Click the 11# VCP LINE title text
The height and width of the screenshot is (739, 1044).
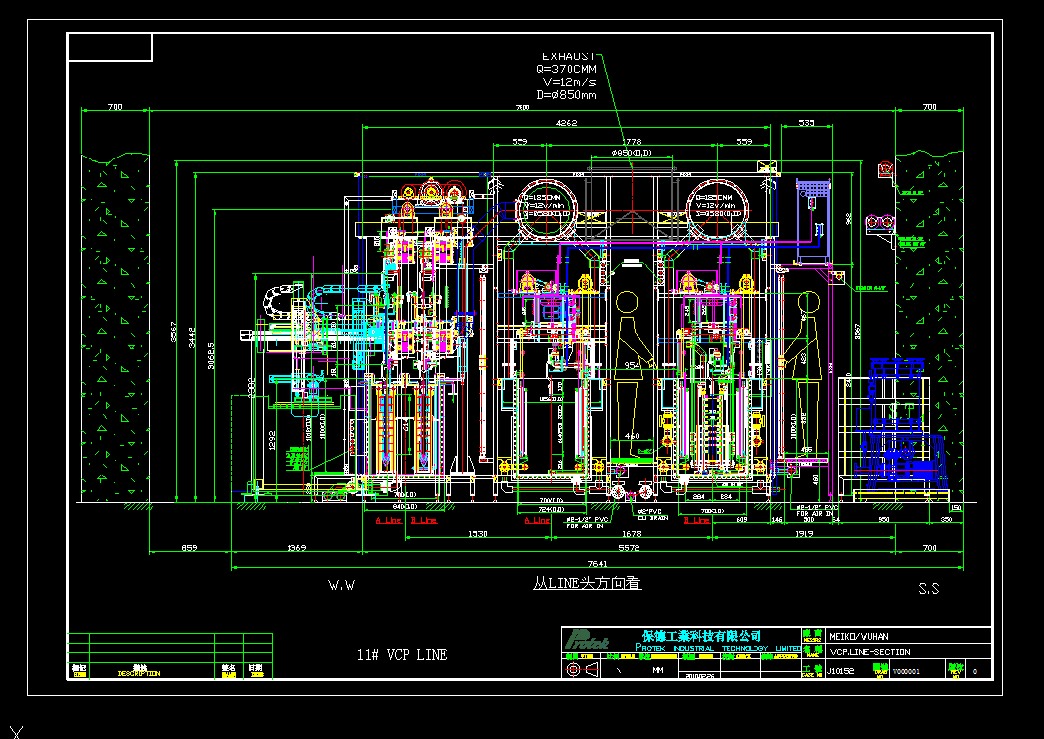[402, 655]
